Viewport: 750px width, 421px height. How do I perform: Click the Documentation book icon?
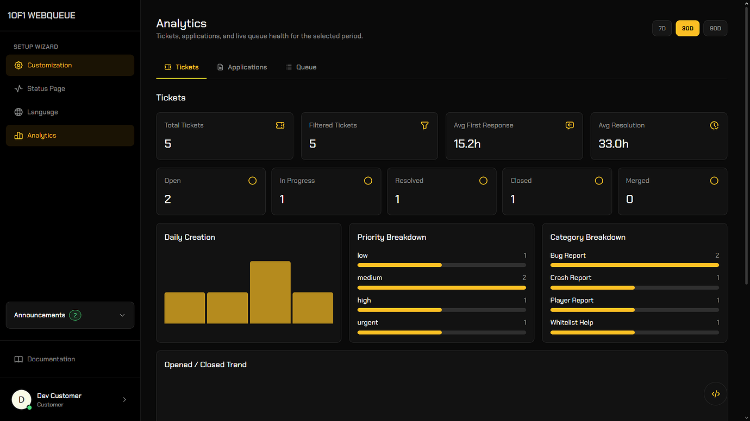[x=18, y=359]
